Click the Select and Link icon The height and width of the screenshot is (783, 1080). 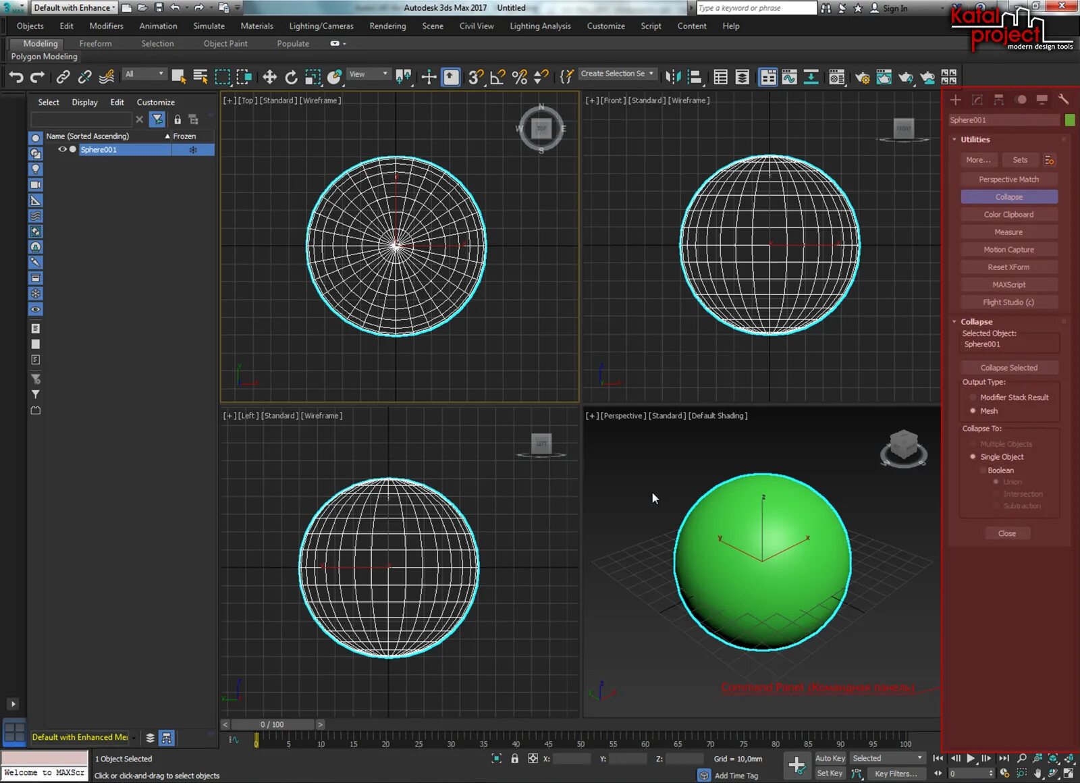(63, 77)
